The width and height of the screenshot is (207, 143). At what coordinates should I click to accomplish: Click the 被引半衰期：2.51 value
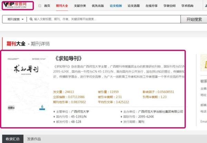[110, 97]
